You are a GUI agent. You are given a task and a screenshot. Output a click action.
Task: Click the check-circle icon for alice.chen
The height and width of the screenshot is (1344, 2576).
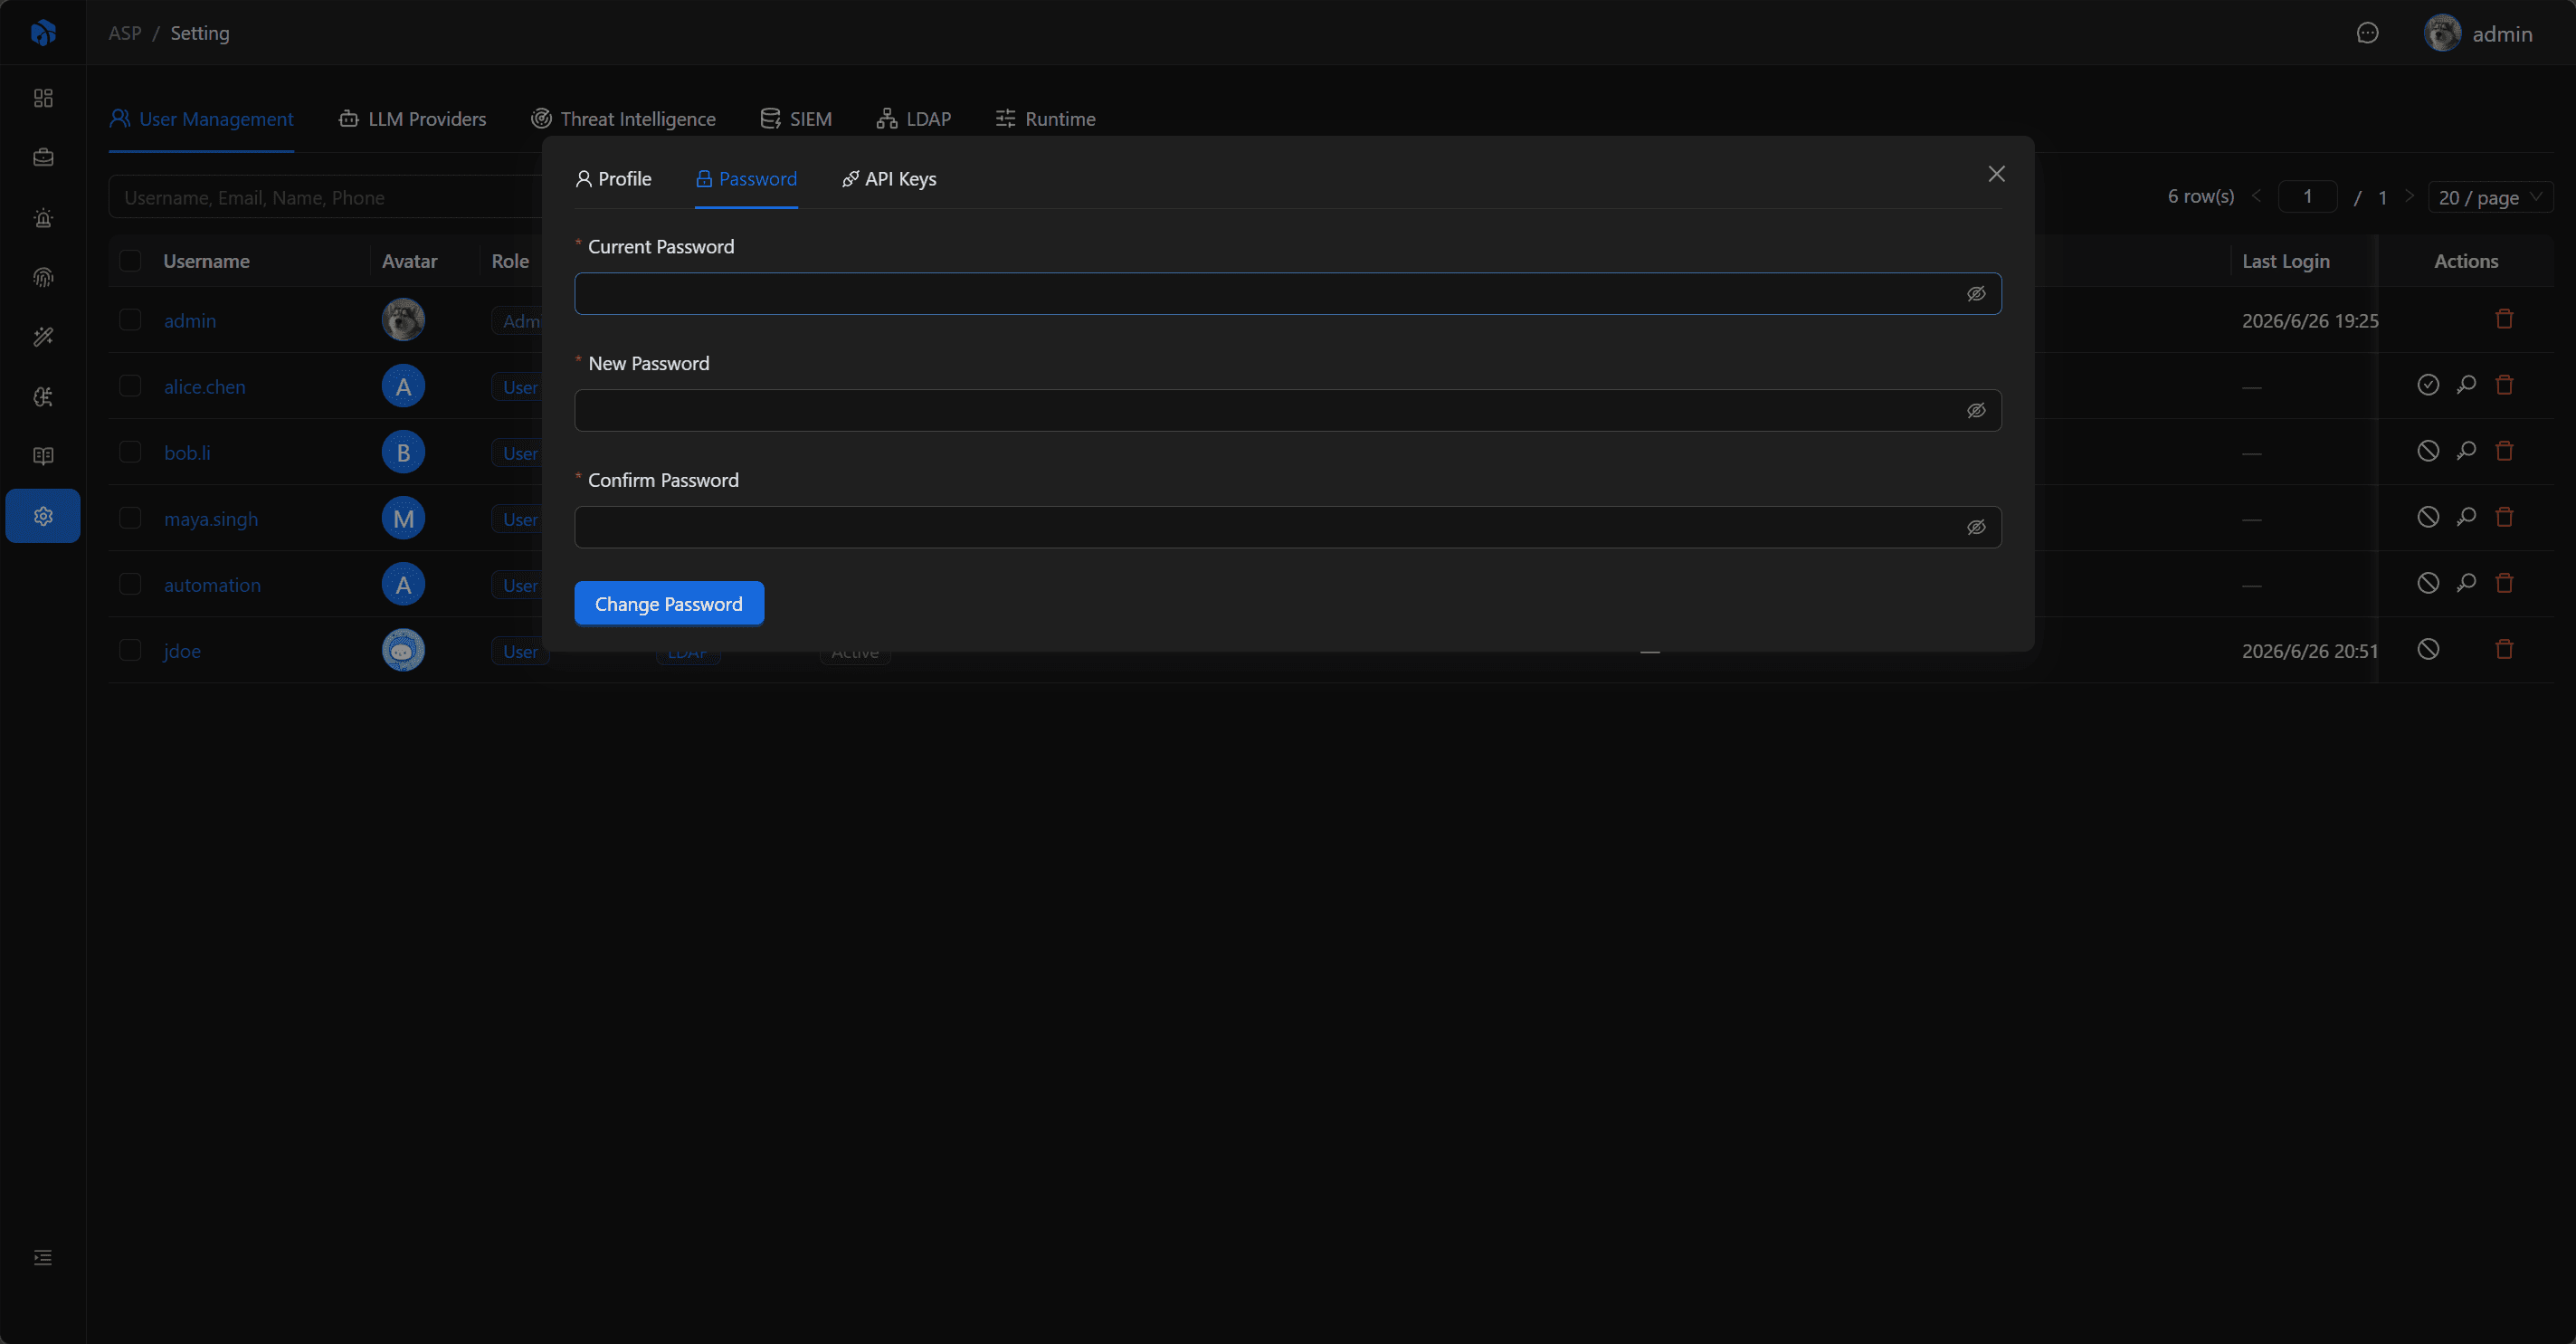pyautogui.click(x=2428, y=385)
